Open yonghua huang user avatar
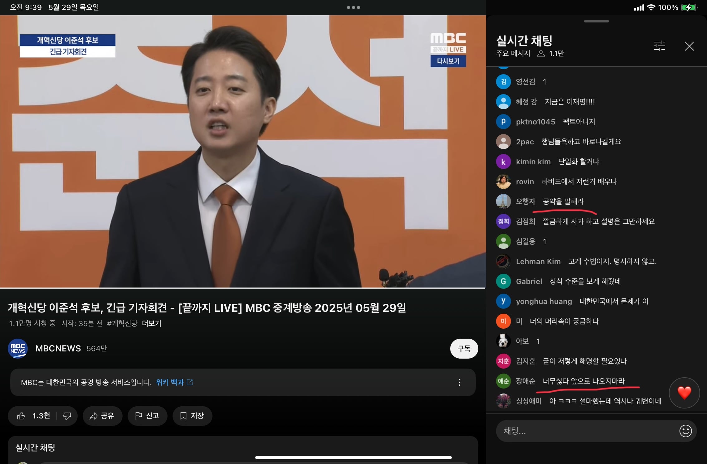707x464 pixels. [503, 301]
